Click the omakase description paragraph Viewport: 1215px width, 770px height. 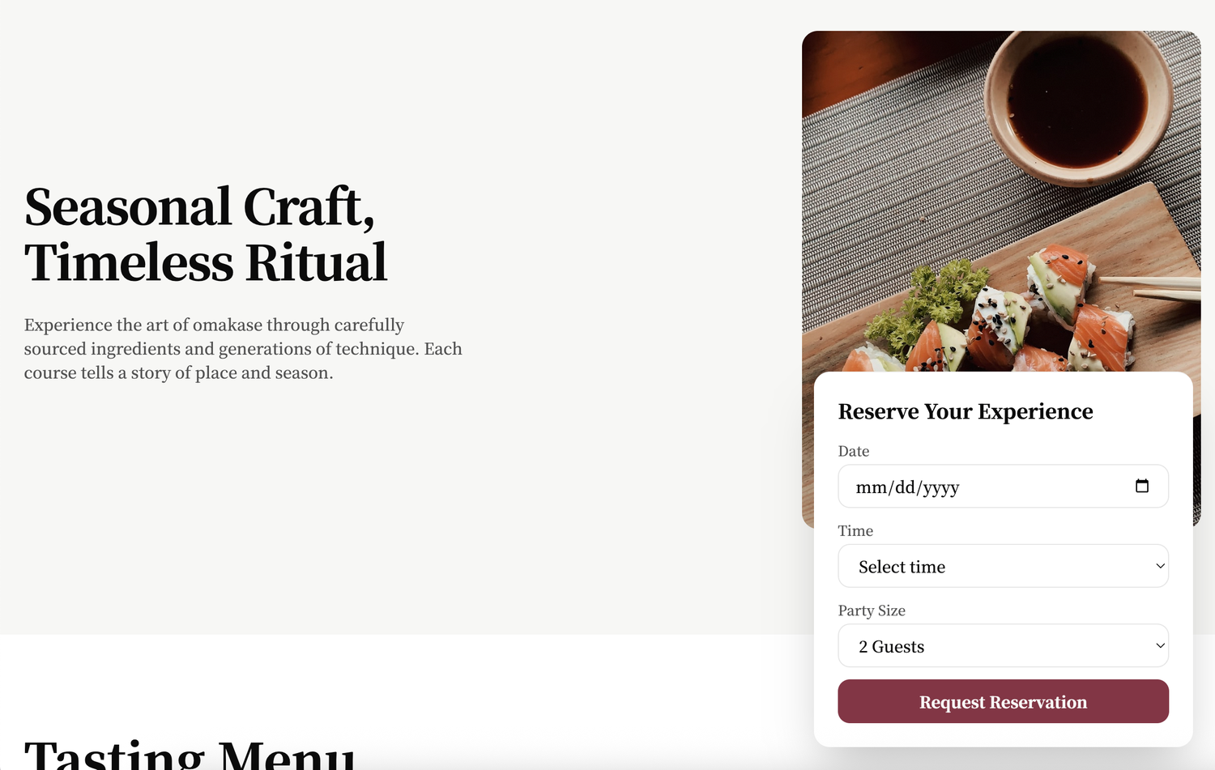[x=243, y=349]
